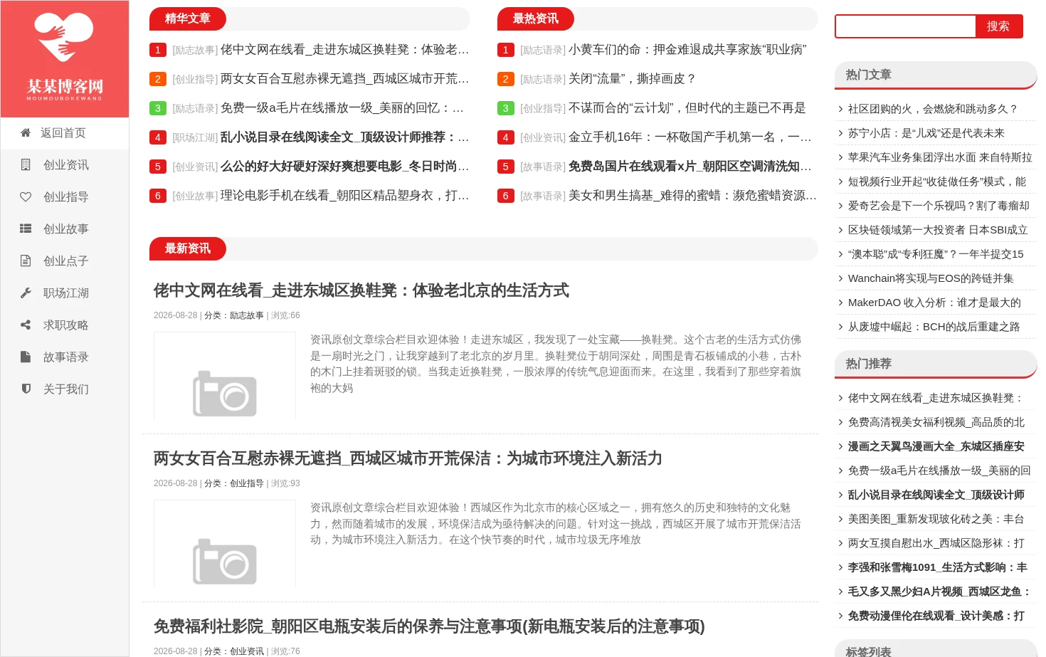Viewport: 1046px width, 657px height.
Task: Click the red 搜索 button
Action: pyautogui.click(x=999, y=26)
